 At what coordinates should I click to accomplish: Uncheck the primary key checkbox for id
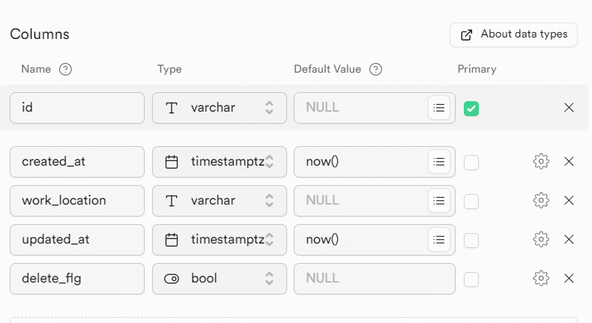coord(471,109)
